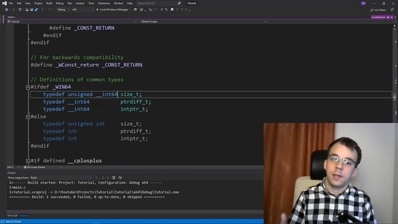
Task: Open the Tools menu
Action: [91, 3]
